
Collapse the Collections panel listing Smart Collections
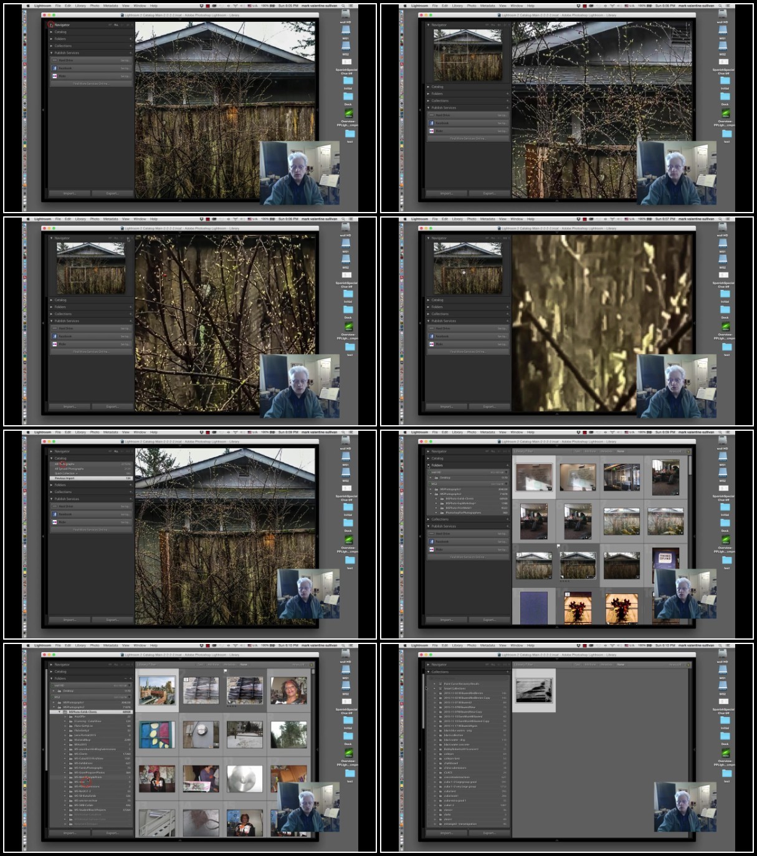[x=428, y=672]
